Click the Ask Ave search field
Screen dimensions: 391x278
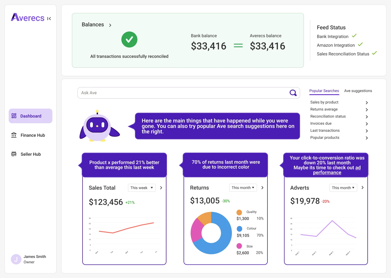(x=182, y=93)
